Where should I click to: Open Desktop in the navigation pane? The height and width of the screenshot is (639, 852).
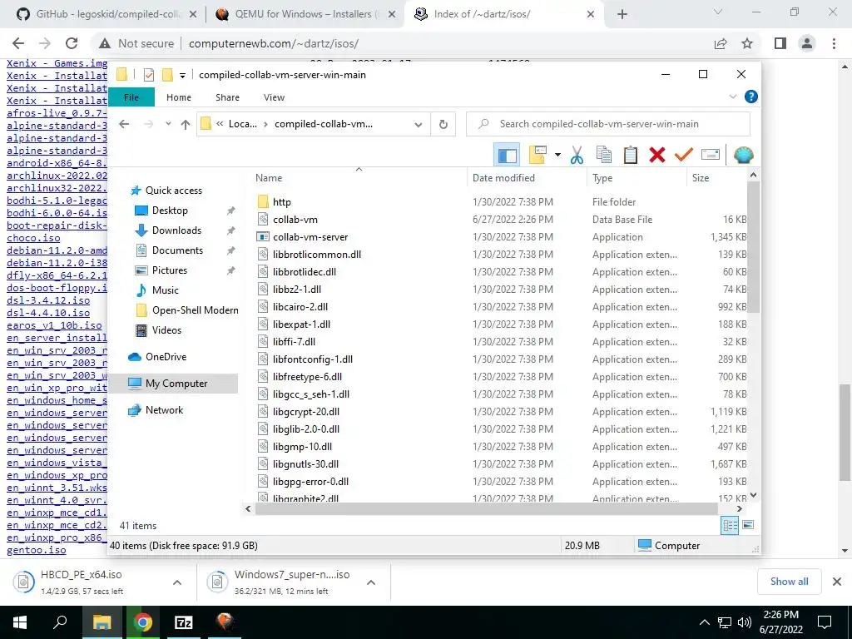(170, 211)
